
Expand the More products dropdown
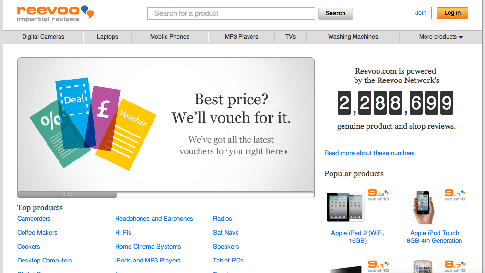441,37
